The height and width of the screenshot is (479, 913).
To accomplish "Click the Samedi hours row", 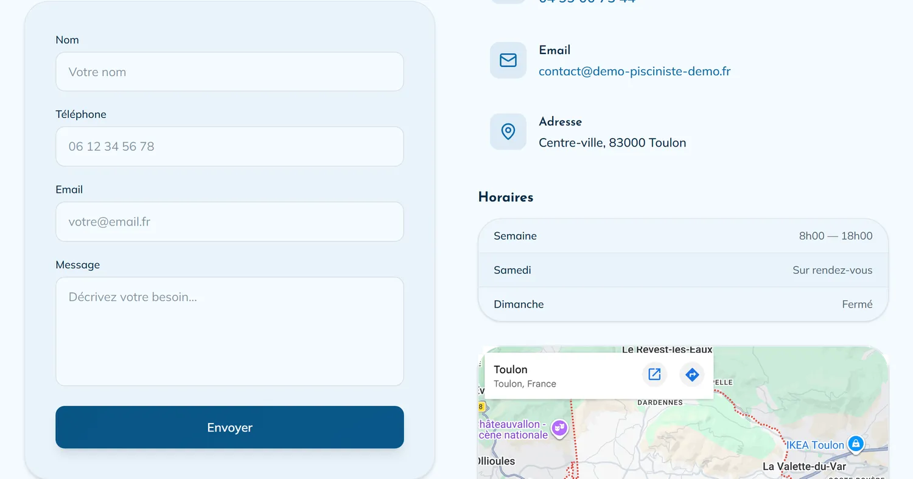I will point(683,270).
